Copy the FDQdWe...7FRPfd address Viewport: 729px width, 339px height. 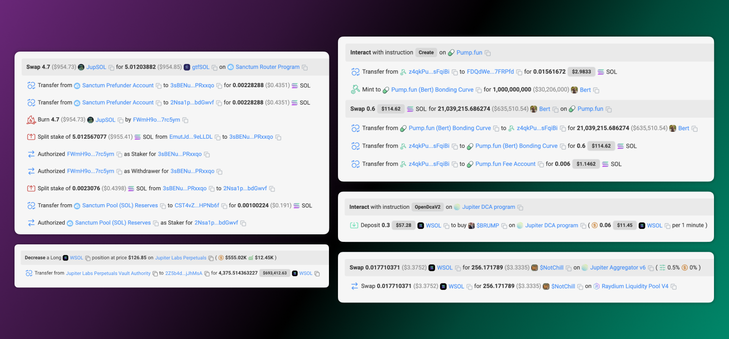pos(519,72)
